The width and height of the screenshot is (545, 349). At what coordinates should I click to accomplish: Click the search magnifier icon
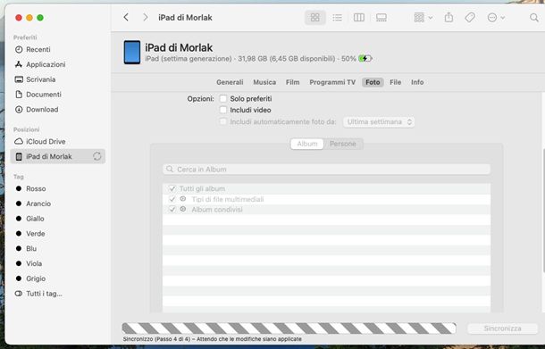tap(534, 17)
